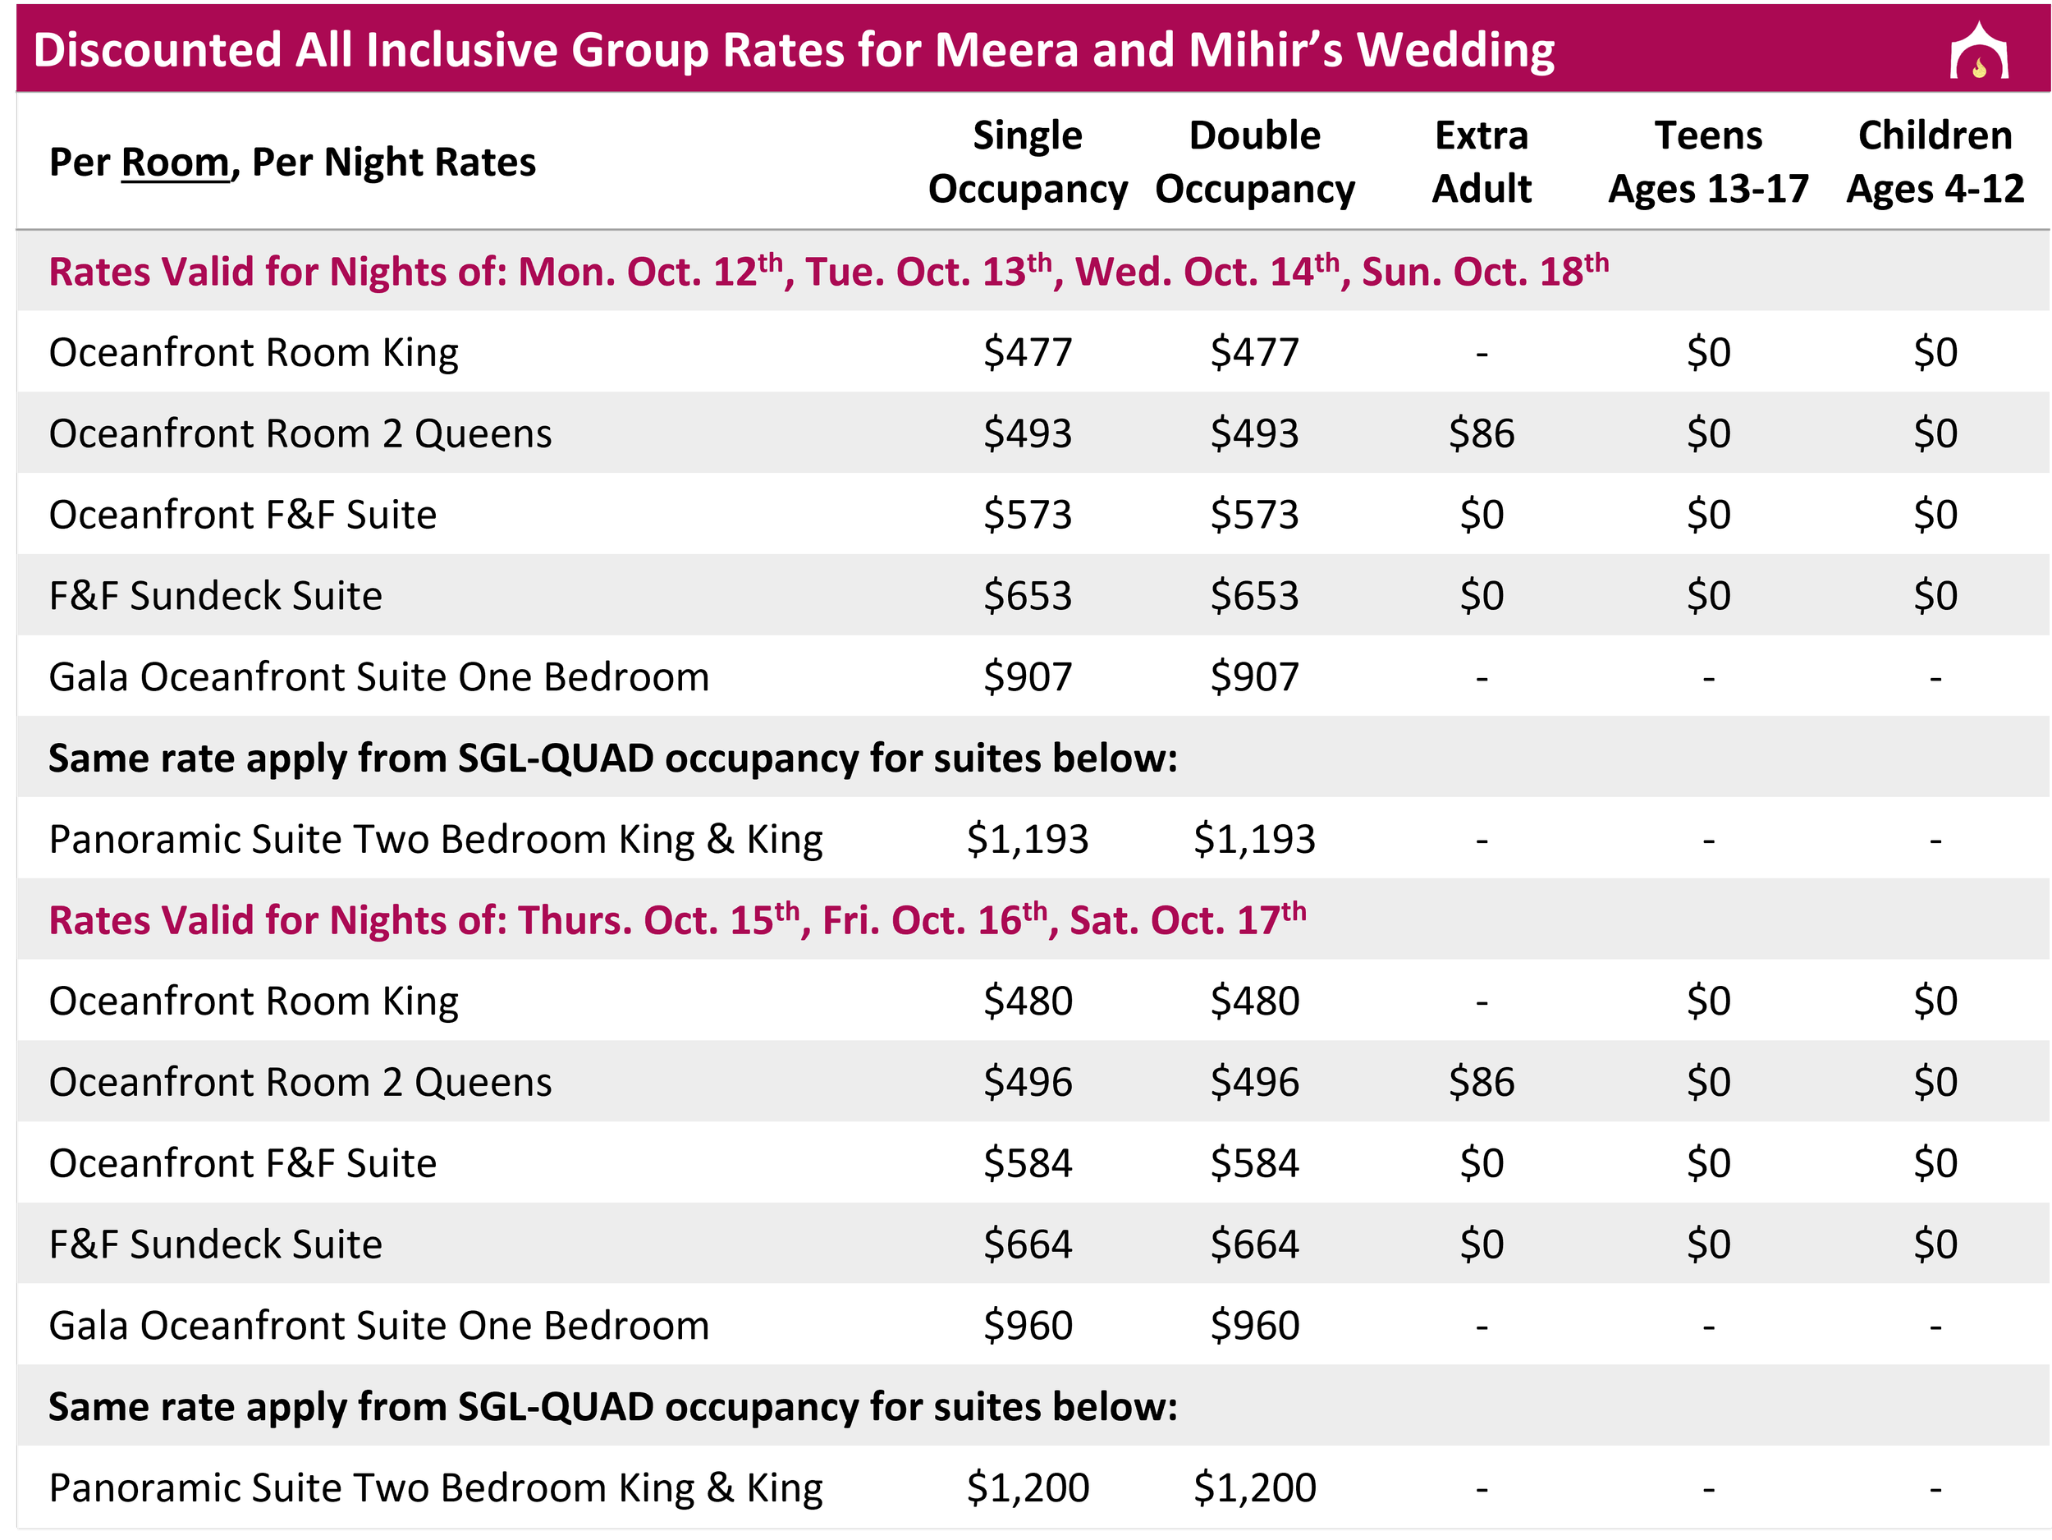Click the $1,200 double occupancy Panoramic rate
Viewport: 2052px width, 1540px height.
coord(1254,1487)
